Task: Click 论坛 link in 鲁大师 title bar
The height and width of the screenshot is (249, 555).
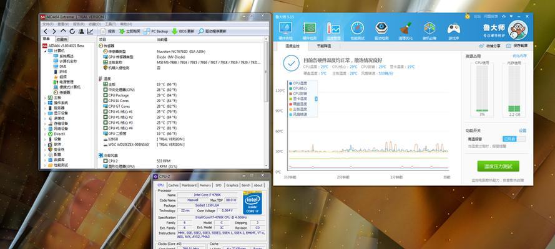Action: (477, 16)
